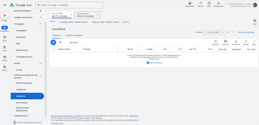Click the Ad group status filter chip

point(105,22)
